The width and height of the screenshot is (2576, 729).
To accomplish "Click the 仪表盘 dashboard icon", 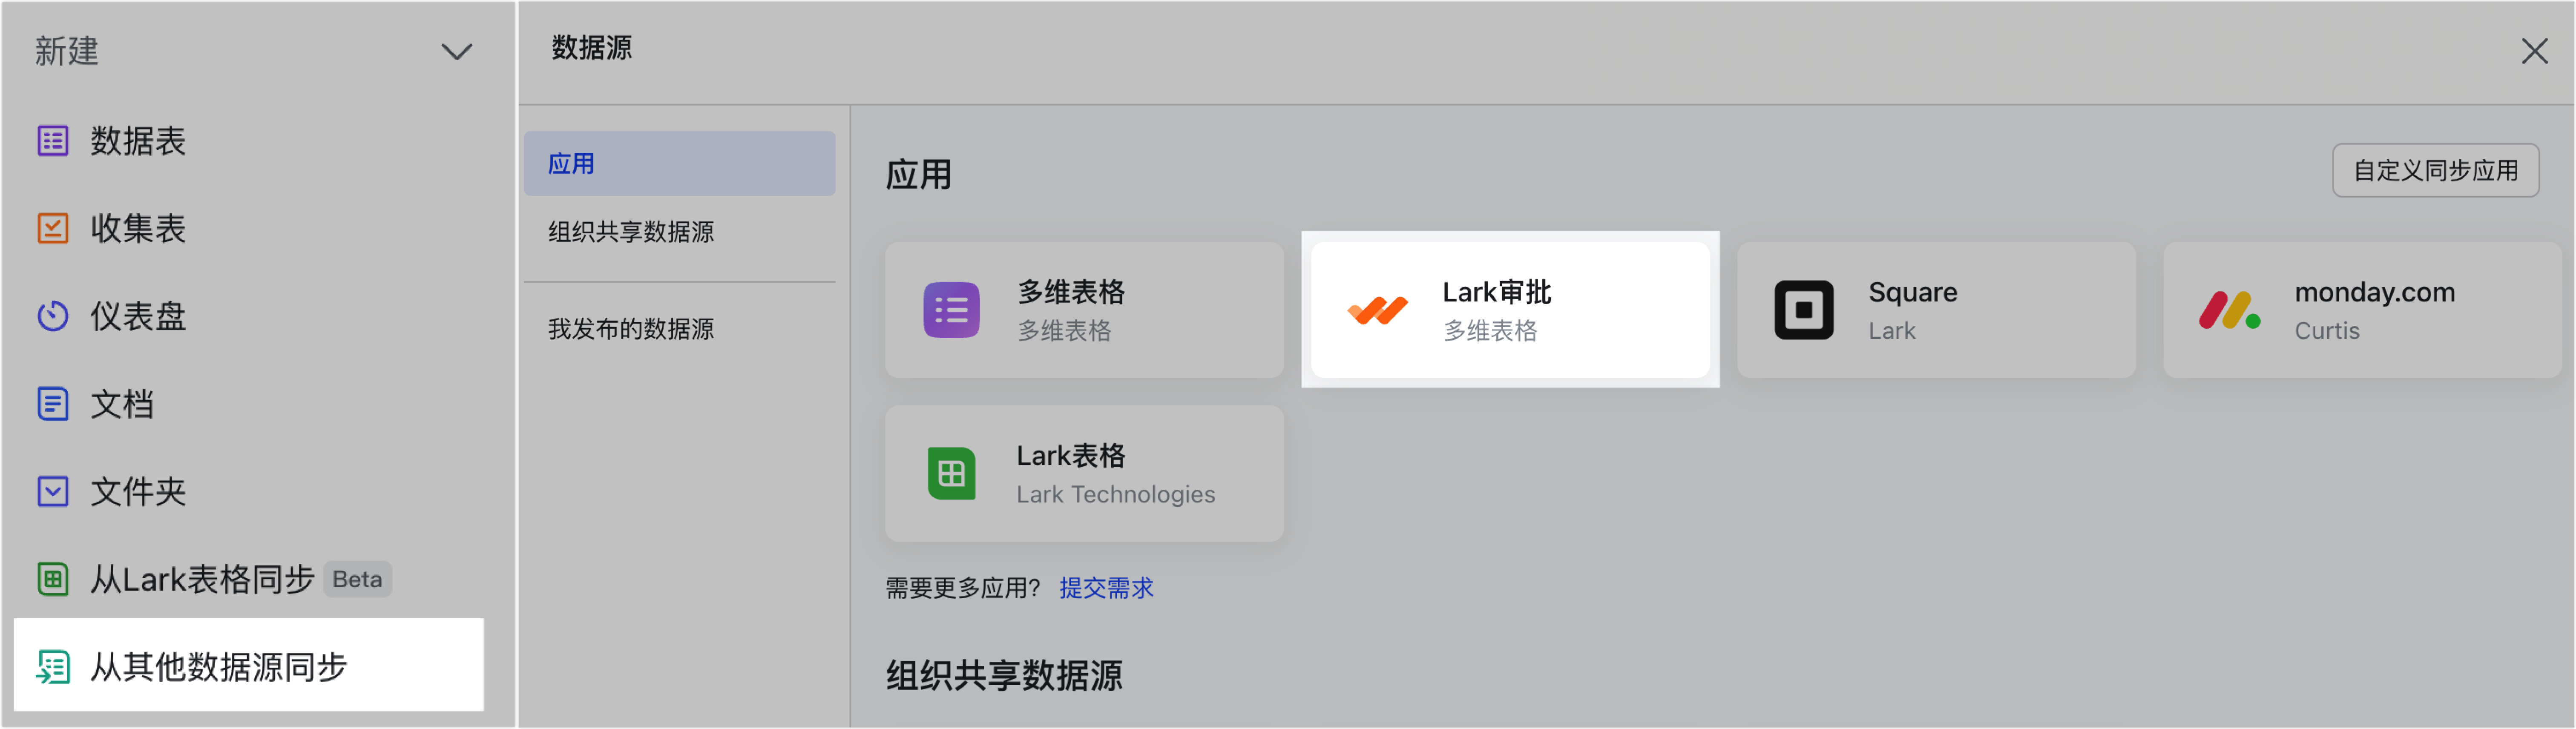I will (x=53, y=317).
